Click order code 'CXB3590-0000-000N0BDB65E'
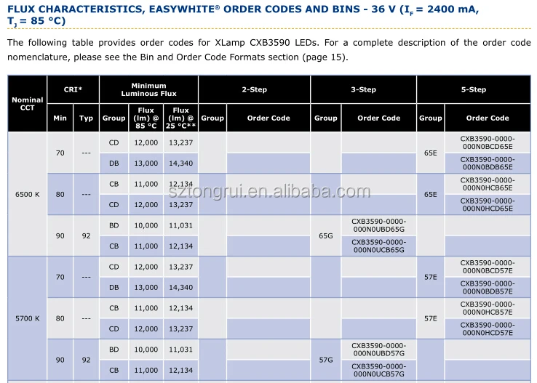The image size is (537, 383). click(x=488, y=163)
